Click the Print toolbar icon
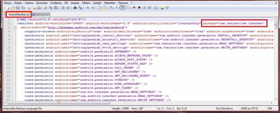This screenshot has height=113, width=280. pos(39,8)
